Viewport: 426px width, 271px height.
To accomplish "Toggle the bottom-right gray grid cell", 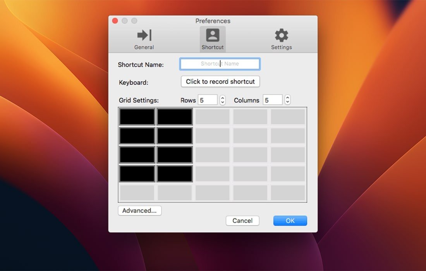I will (288, 192).
